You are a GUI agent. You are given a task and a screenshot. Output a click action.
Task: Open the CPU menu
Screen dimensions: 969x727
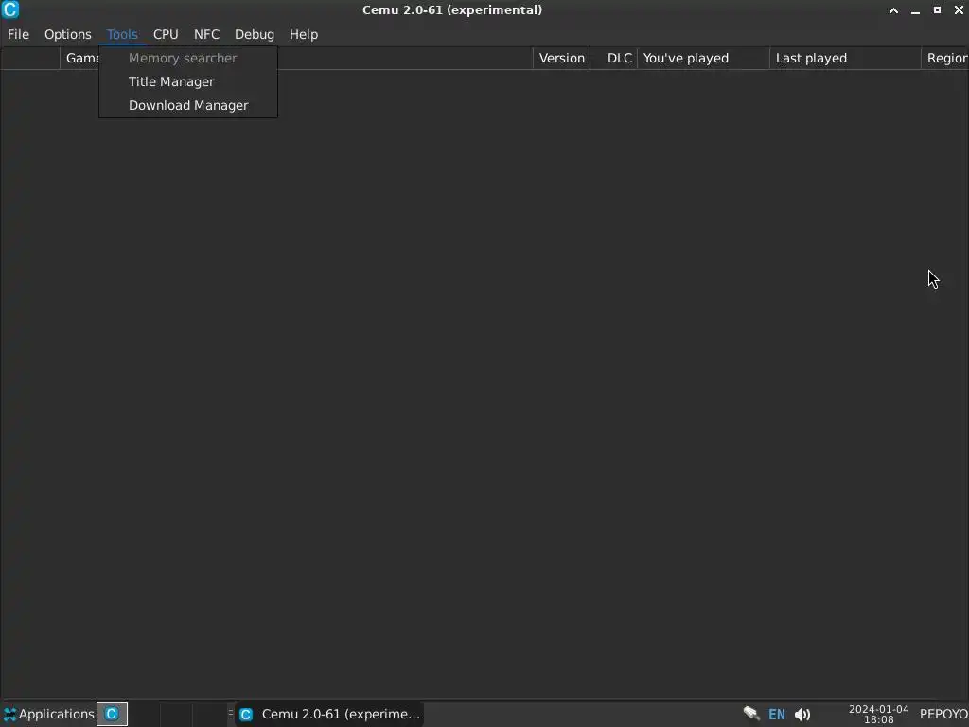click(x=166, y=35)
